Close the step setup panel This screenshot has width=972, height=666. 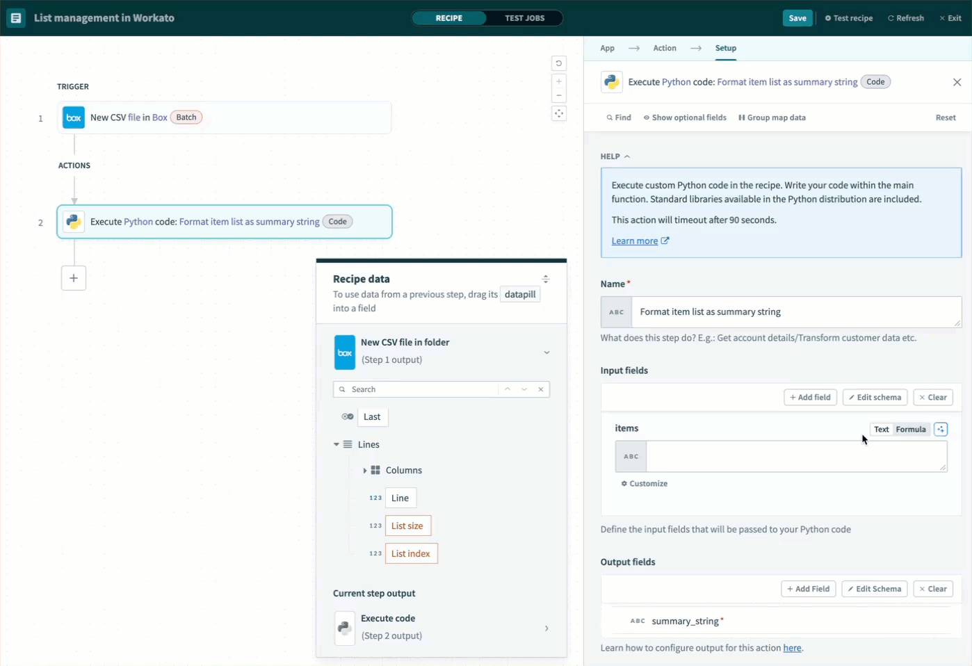(x=957, y=82)
